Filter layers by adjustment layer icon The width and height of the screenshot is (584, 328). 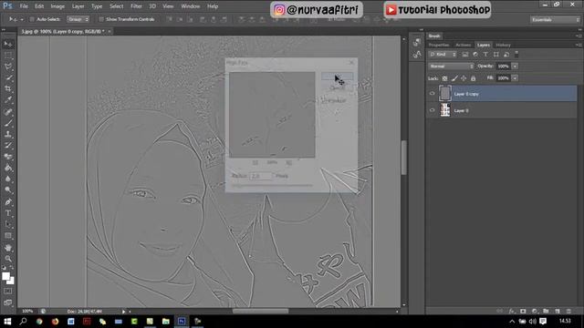475,55
